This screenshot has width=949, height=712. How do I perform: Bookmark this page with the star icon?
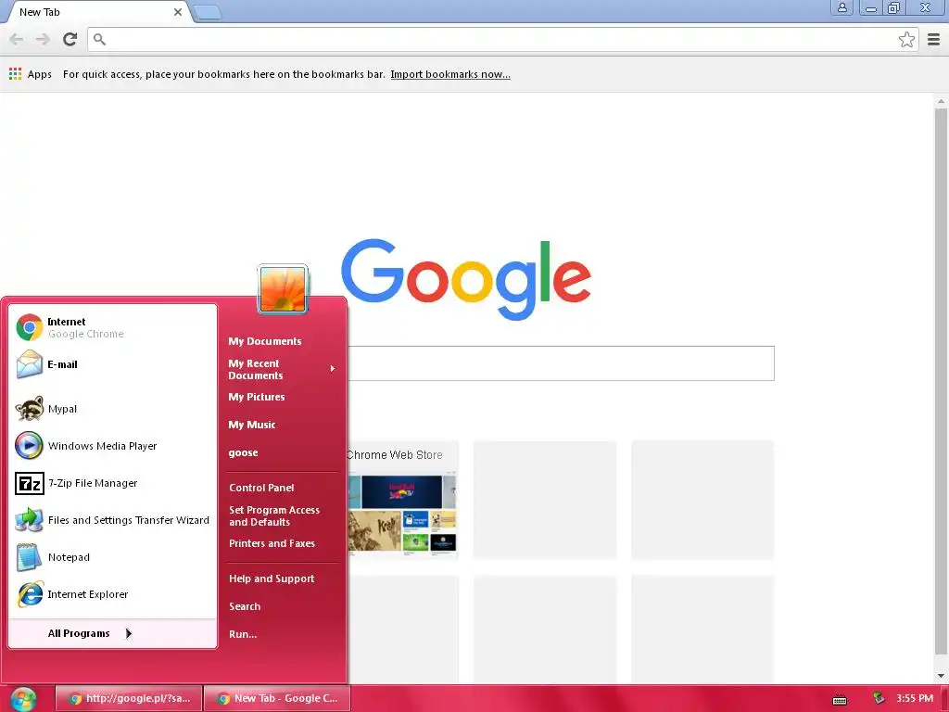(x=906, y=40)
